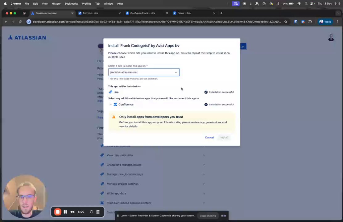Click Jira icon beside View Jira issue data

(102, 155)
